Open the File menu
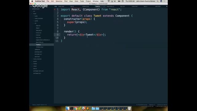Screen dimensions: 197x111 pos(48,1)
